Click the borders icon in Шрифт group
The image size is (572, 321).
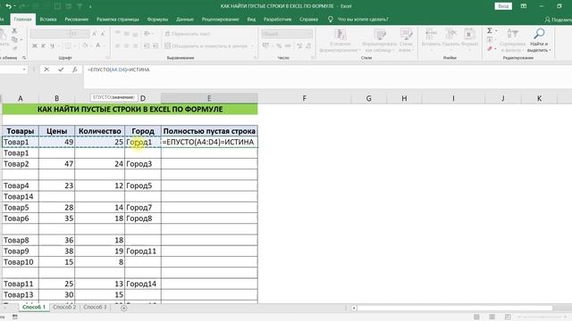tap(68, 45)
